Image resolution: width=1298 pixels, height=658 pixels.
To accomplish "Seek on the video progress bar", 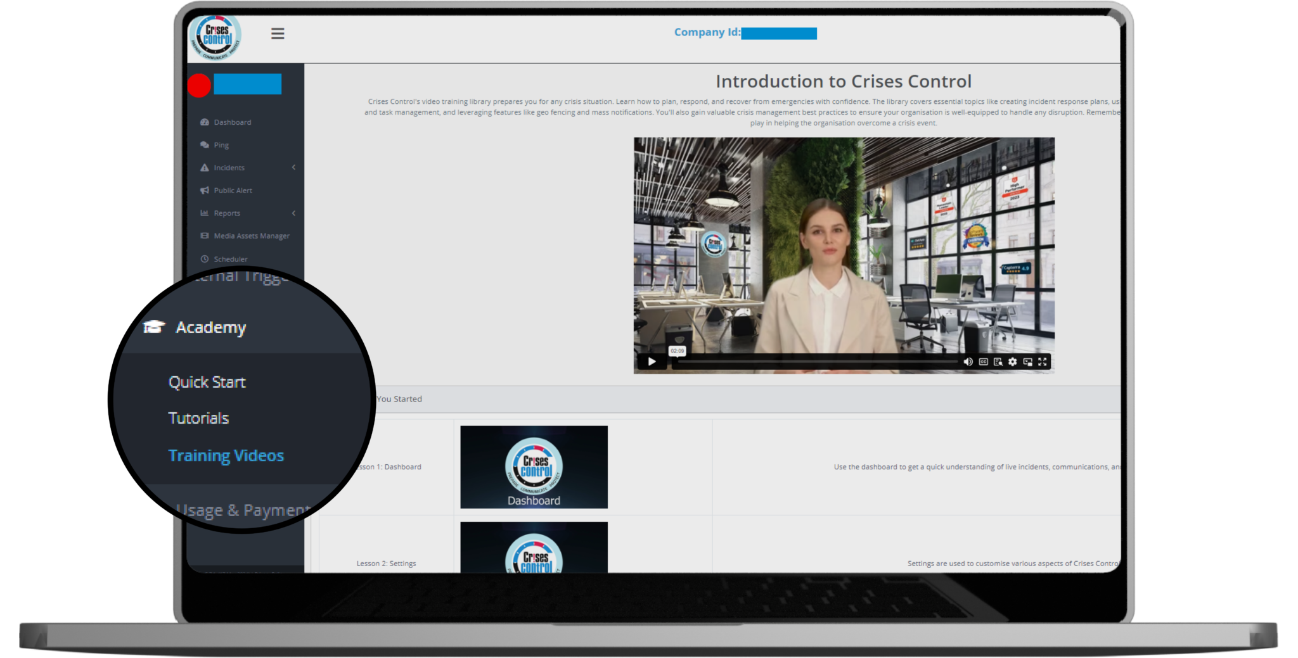I will tap(818, 362).
